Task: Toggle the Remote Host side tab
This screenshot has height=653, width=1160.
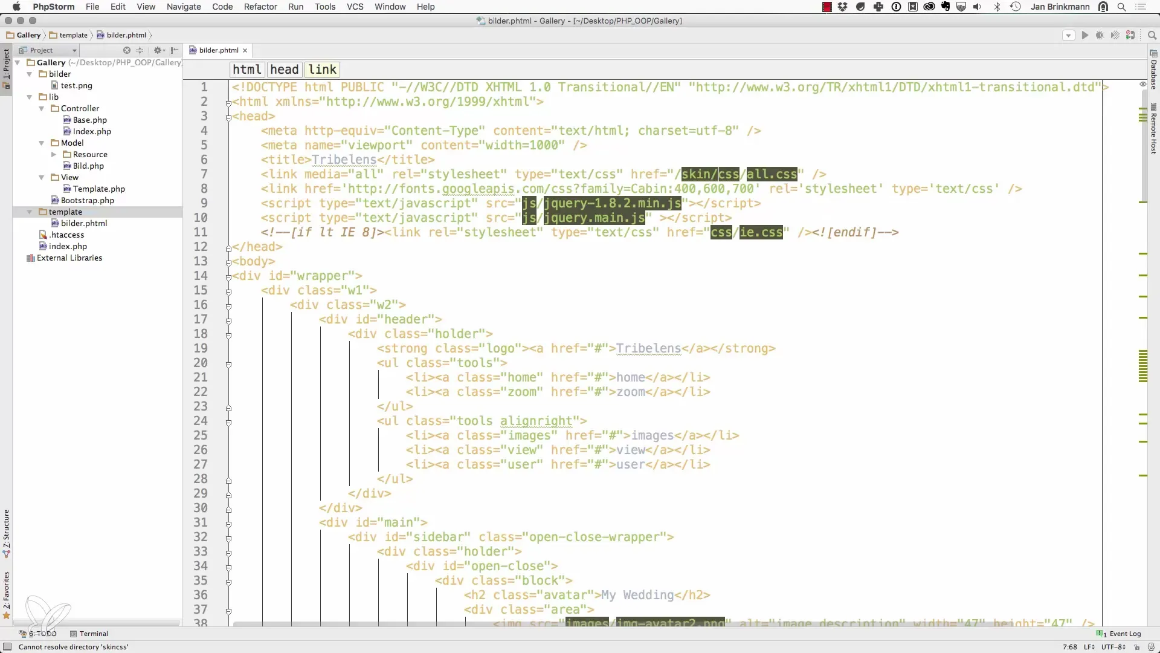Action: coord(1153,129)
